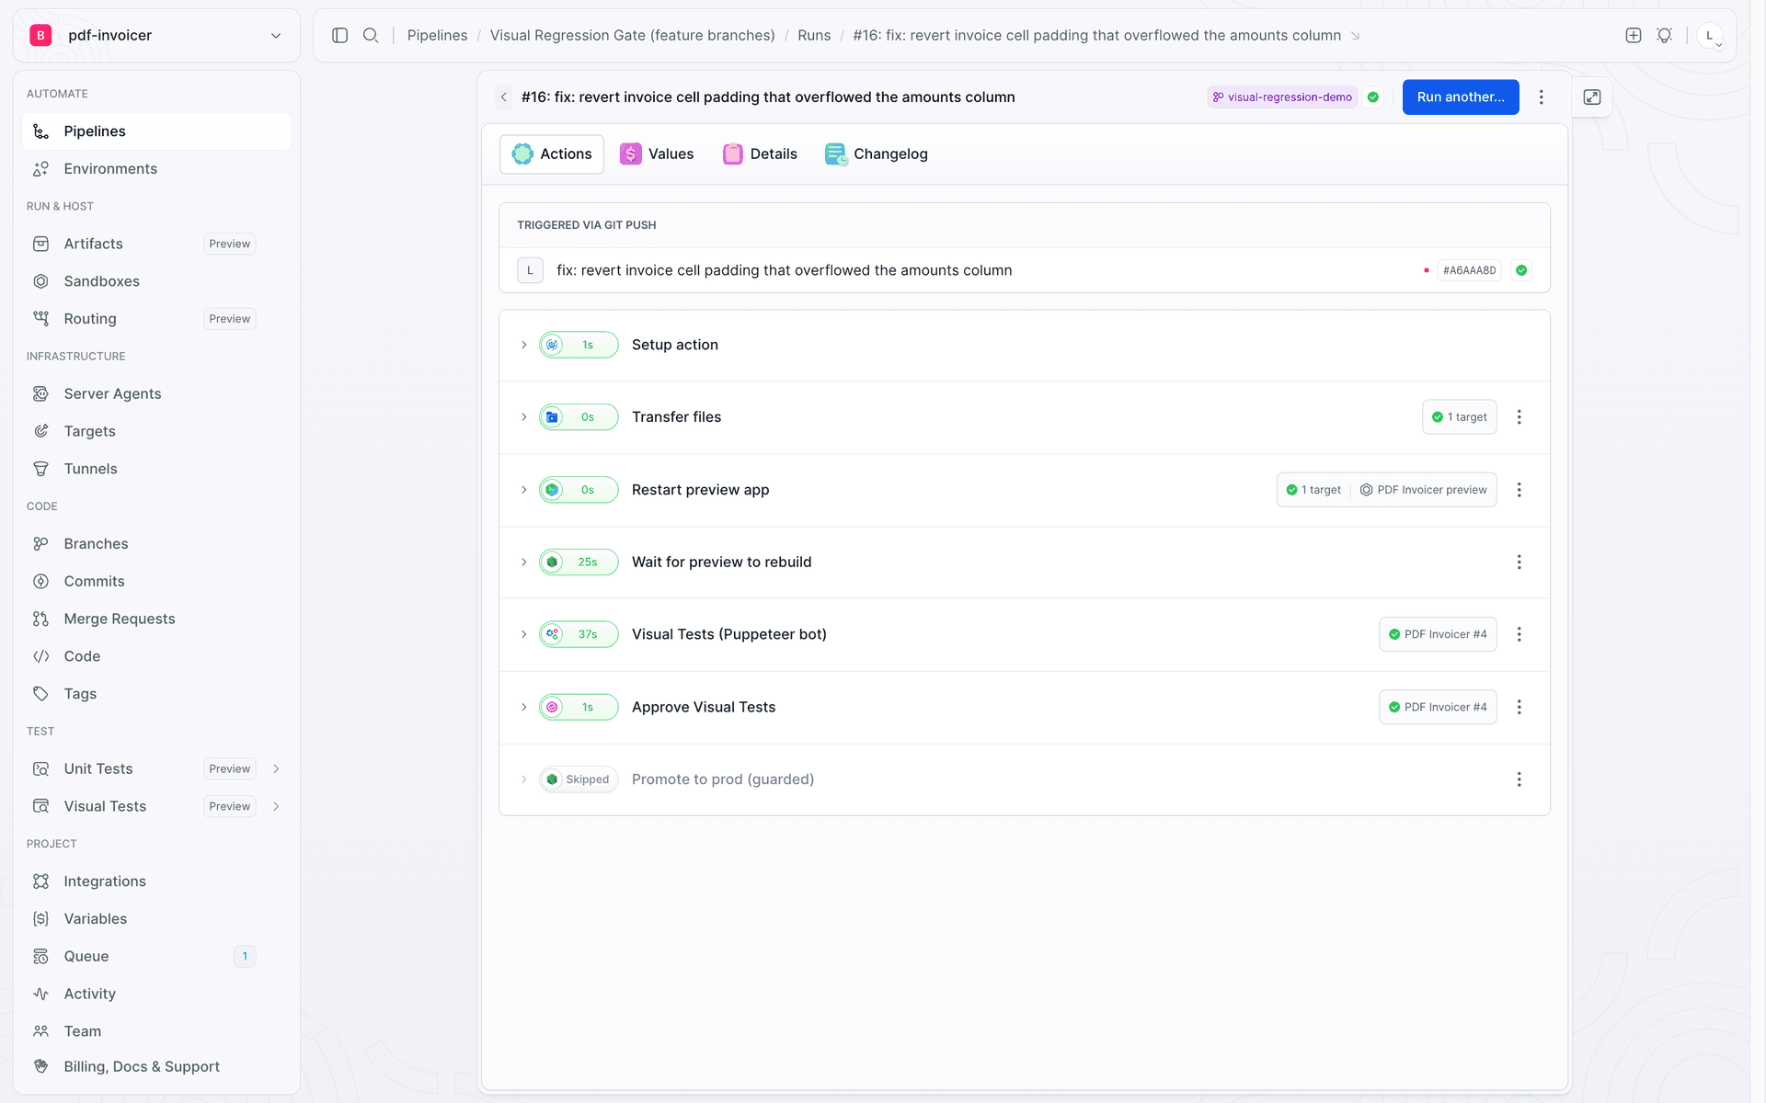Open Environments in sidebar
The width and height of the screenshot is (1766, 1103).
(156, 169)
